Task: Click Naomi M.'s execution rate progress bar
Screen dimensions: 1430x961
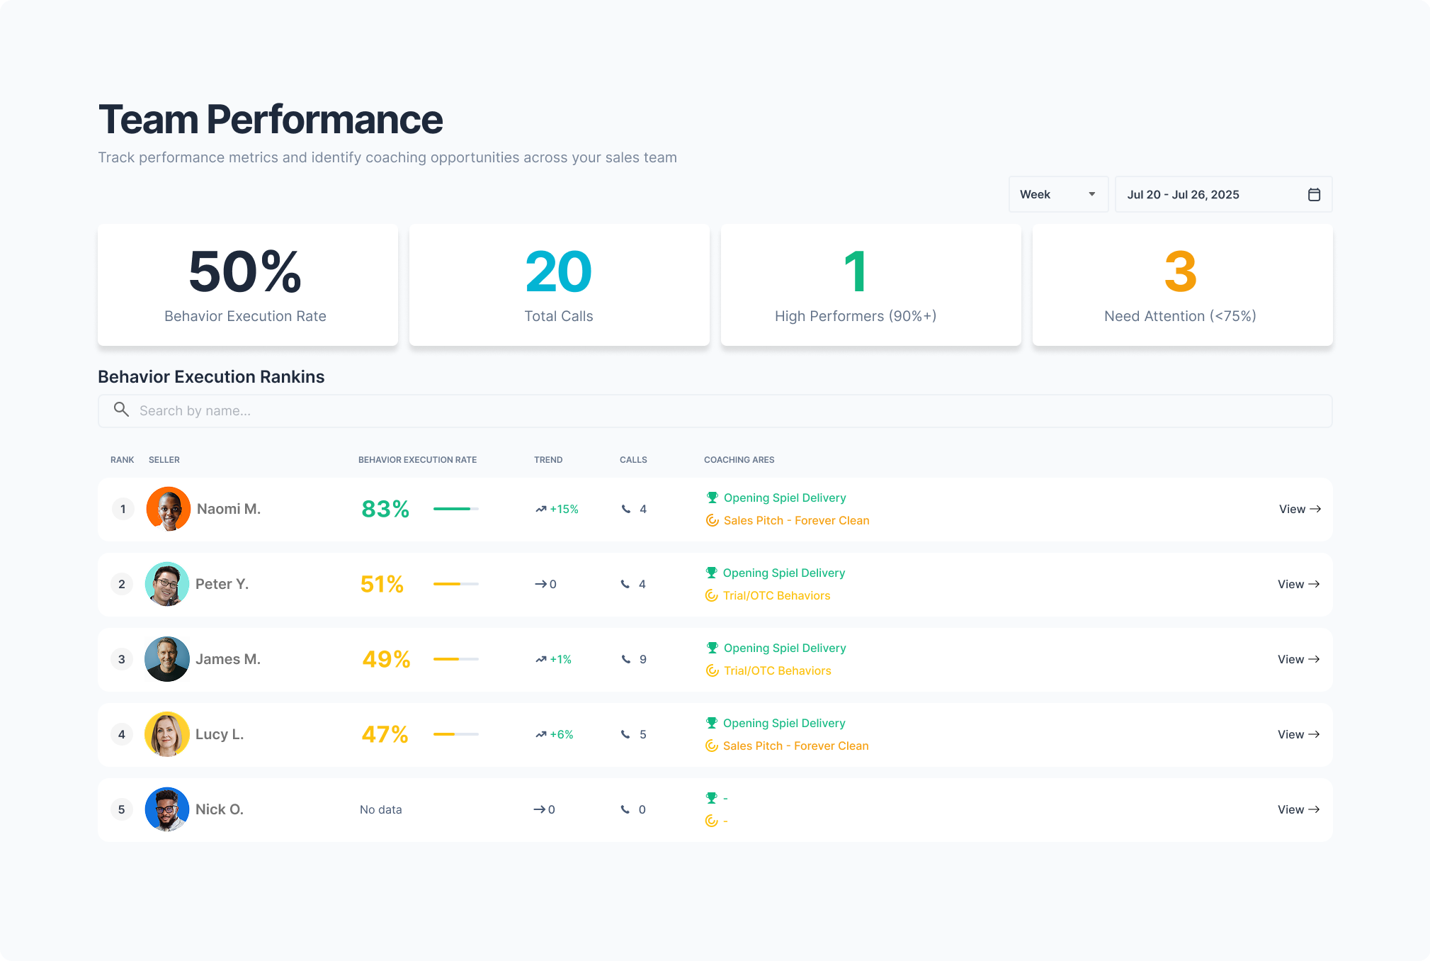Action: (455, 509)
